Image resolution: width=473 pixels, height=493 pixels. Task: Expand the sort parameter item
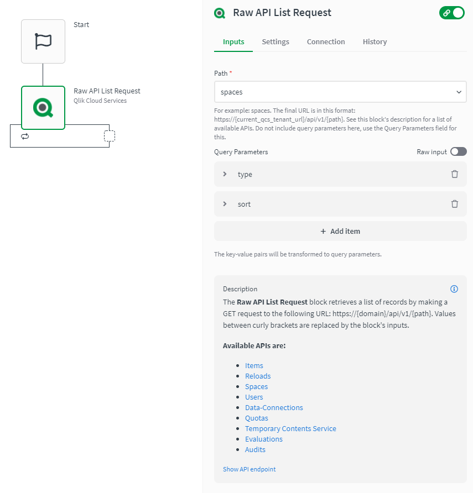coord(225,204)
